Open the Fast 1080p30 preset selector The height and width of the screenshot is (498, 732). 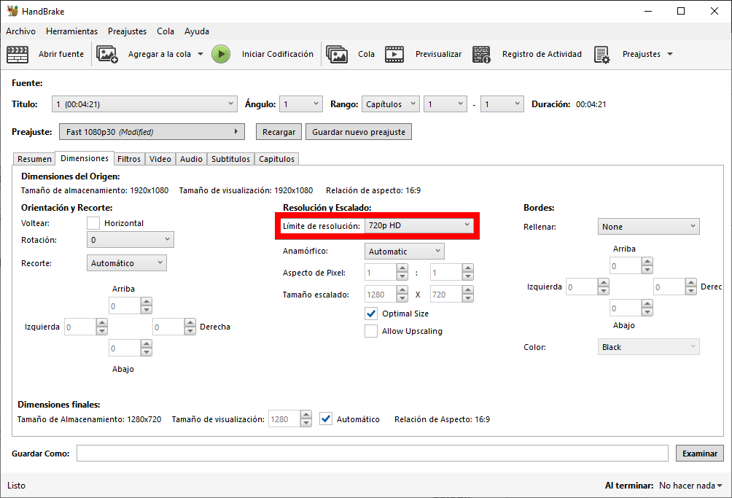[x=152, y=132]
